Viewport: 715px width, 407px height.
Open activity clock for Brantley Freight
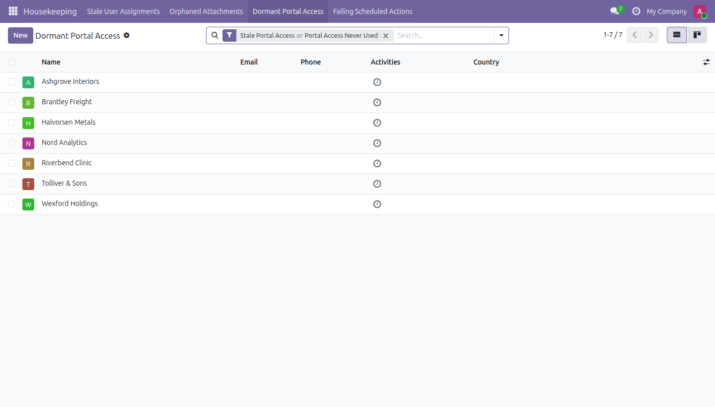(x=377, y=102)
